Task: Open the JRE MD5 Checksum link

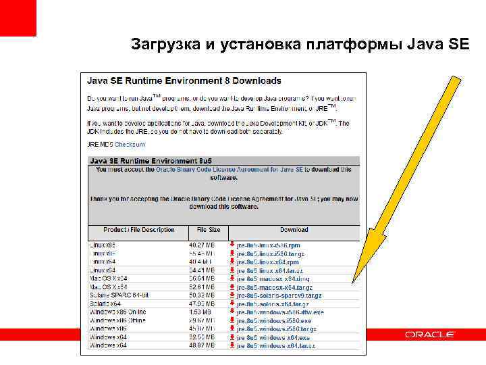Action: 130,145
